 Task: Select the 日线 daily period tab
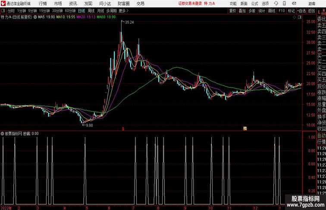click(81, 11)
